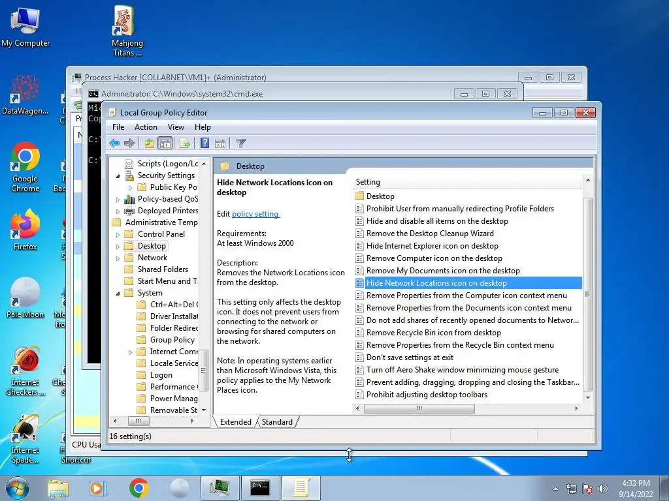Viewport: 669px width, 501px height.
Task: Switch to cmd.exe taskbar button
Action: [260, 488]
